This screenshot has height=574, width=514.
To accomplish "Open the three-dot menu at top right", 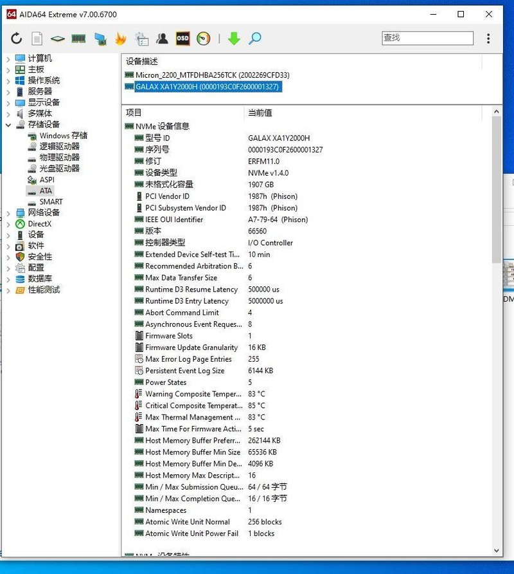I will tap(488, 39).
